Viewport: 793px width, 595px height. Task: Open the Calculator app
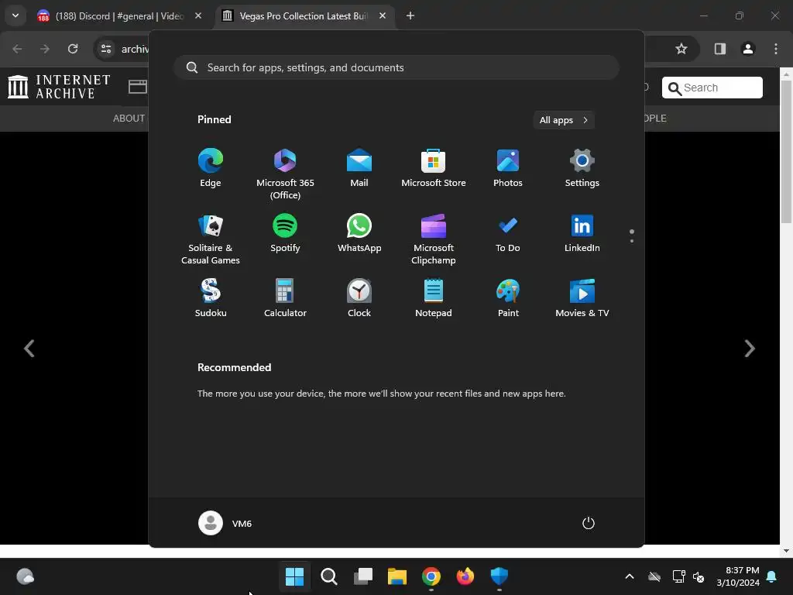click(x=285, y=298)
